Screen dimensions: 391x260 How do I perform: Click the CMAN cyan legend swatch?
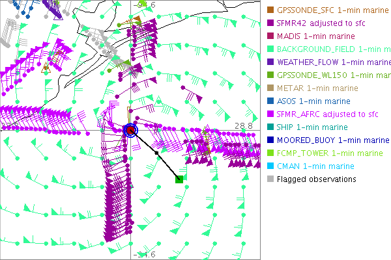click(270, 166)
